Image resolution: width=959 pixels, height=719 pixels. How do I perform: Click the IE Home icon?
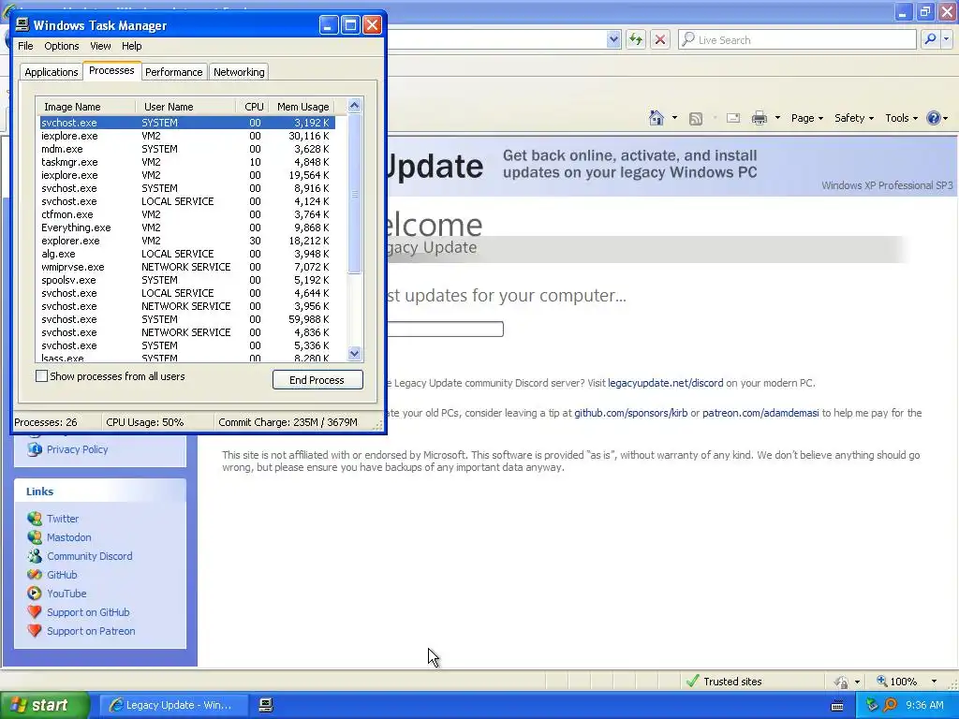tap(657, 118)
